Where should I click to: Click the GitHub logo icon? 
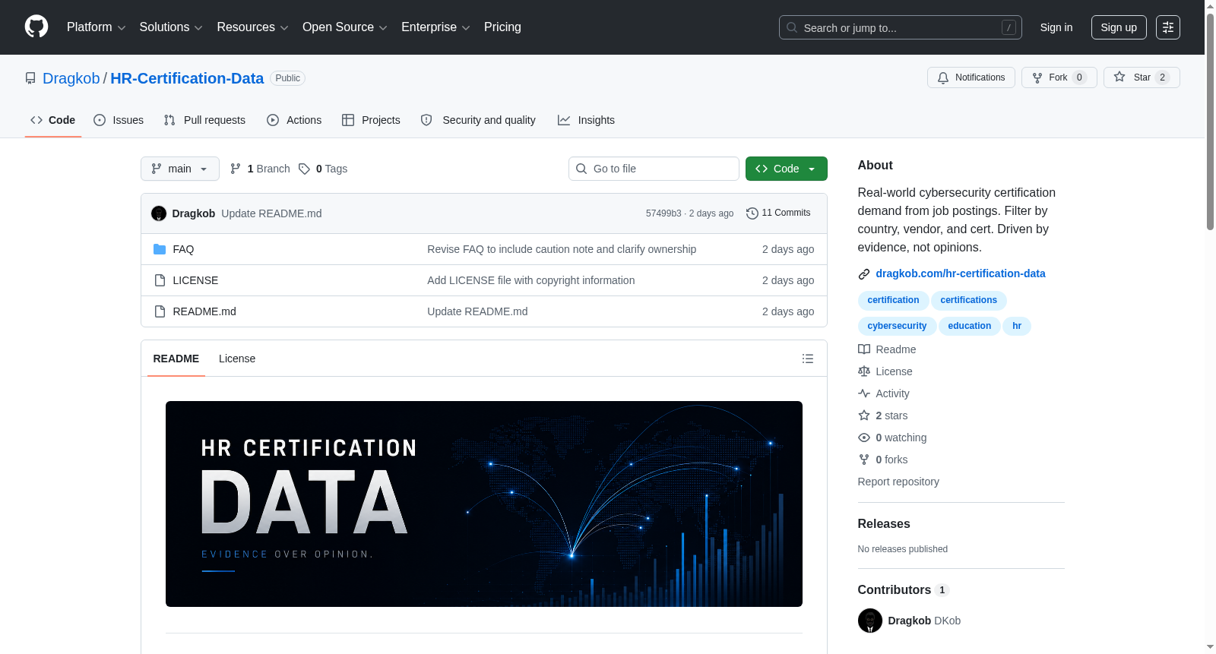36,27
